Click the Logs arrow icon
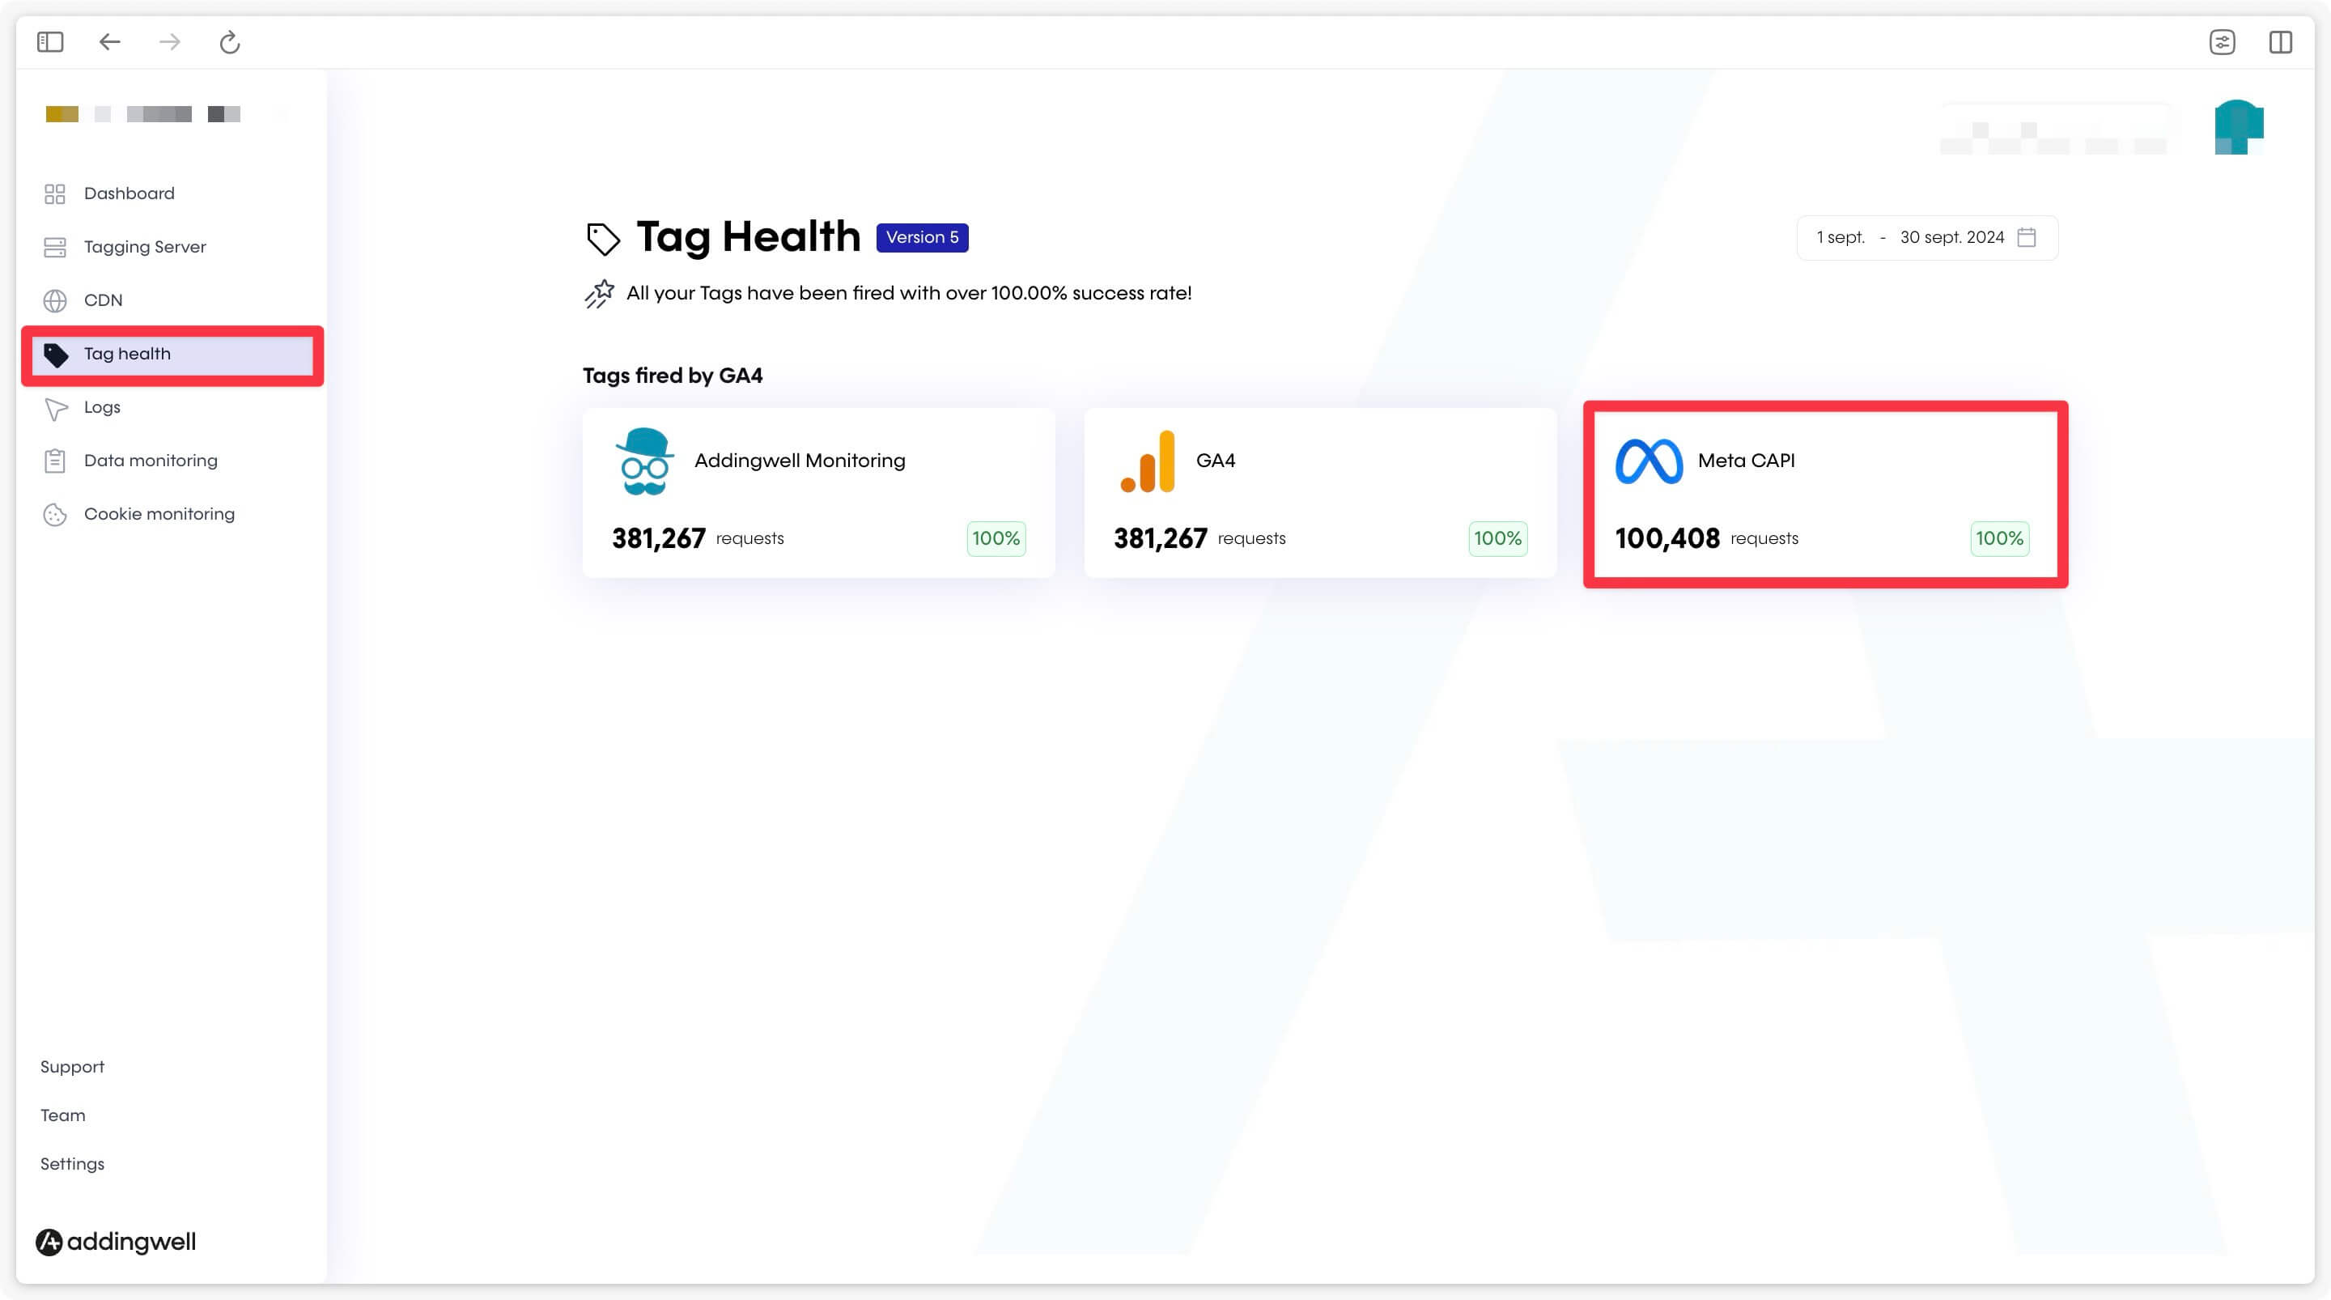The image size is (2331, 1300). 56,410
